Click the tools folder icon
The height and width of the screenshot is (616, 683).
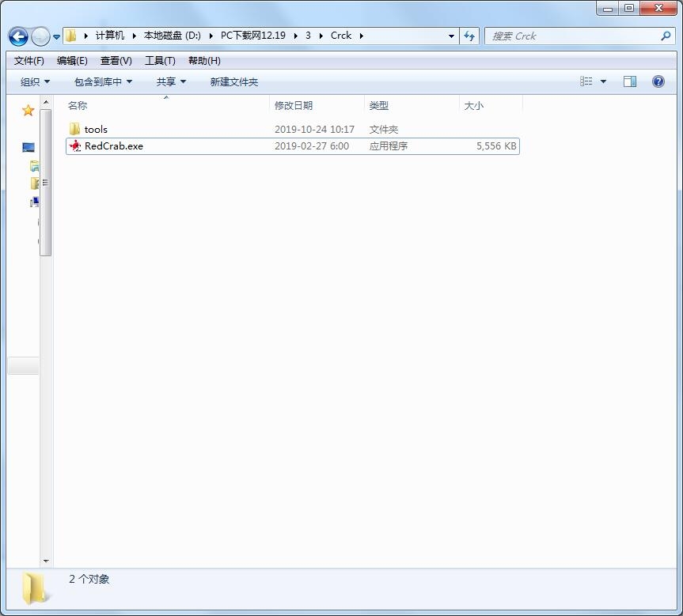coord(75,129)
